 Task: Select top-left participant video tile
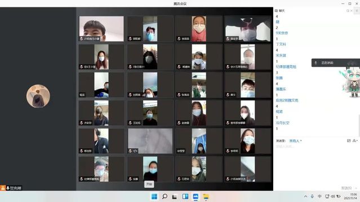(101, 29)
